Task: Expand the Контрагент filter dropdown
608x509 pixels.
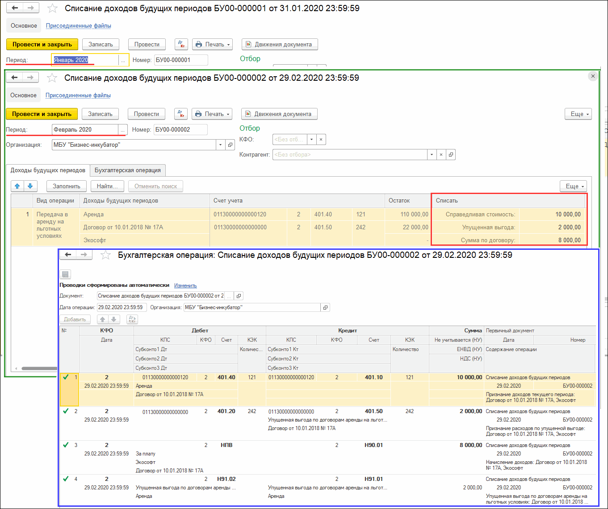Action: click(432, 154)
